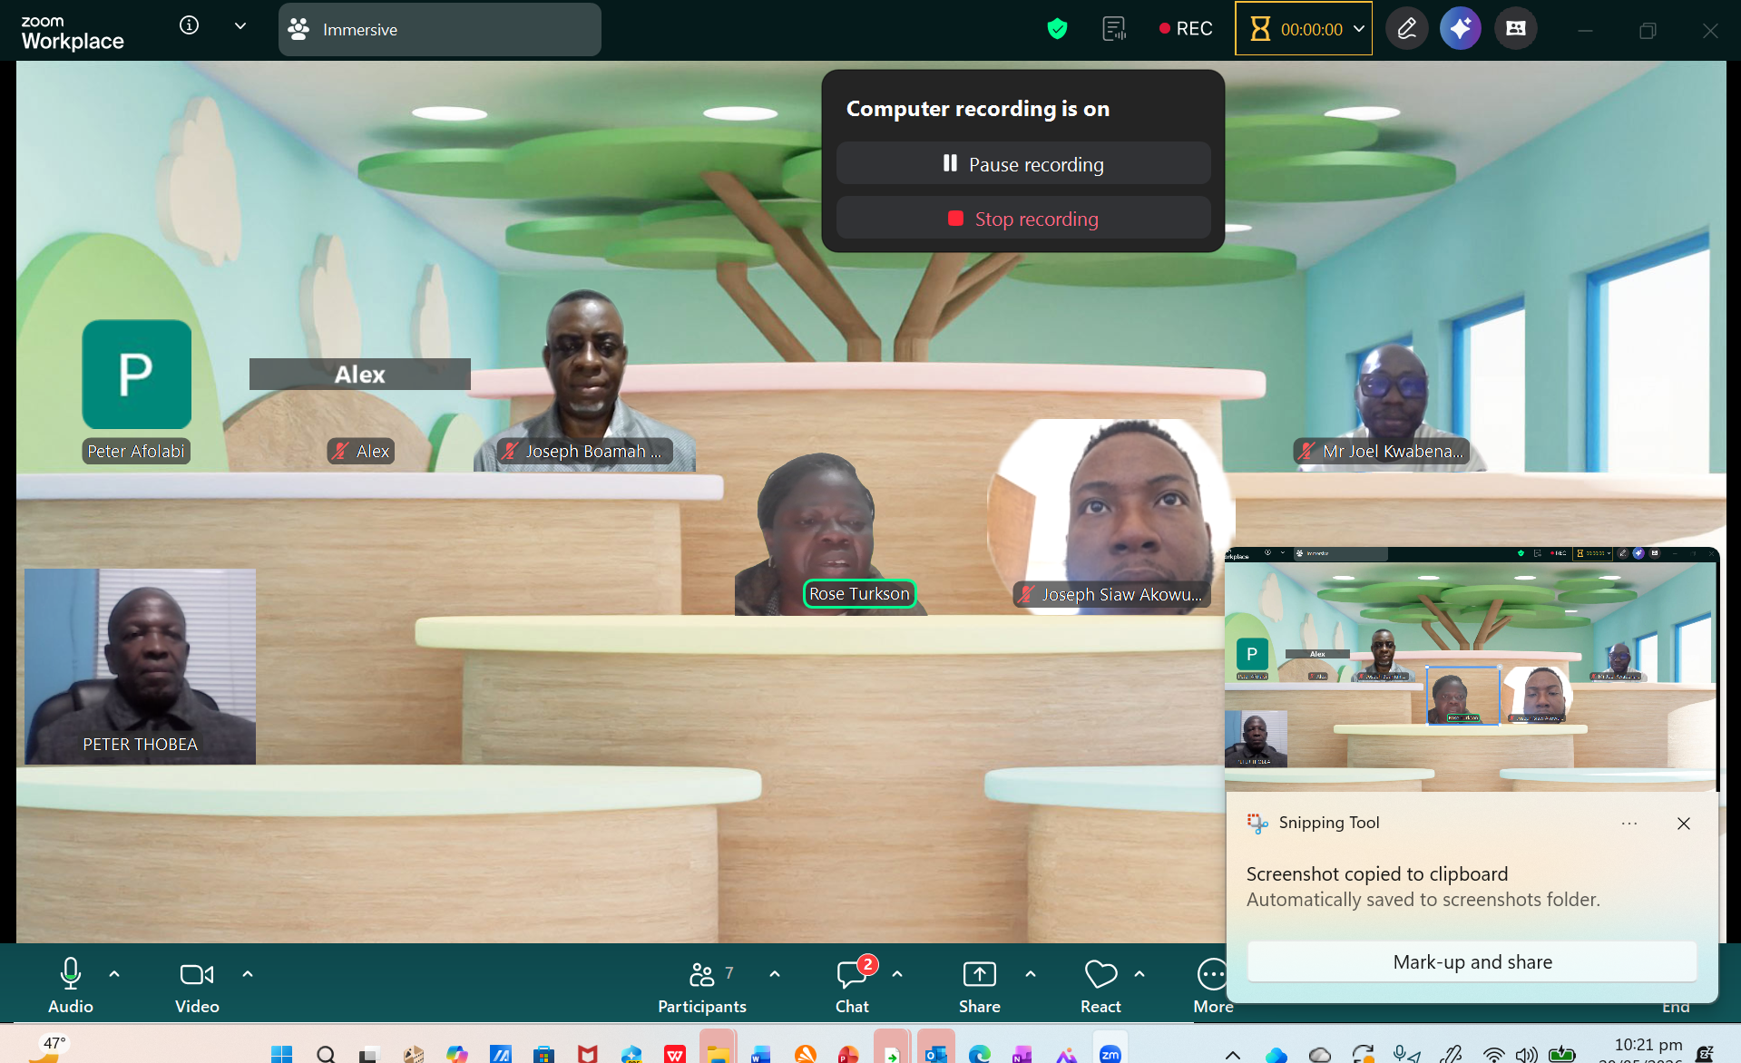Expand the Chat options arrow

coord(897,974)
